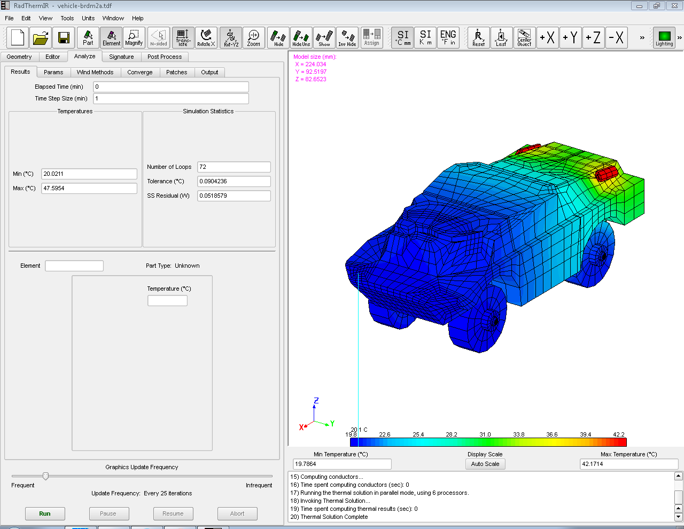Image resolution: width=684 pixels, height=529 pixels.
Task: Click the Graphics Update Frequency slider handle
Action: tap(45, 476)
